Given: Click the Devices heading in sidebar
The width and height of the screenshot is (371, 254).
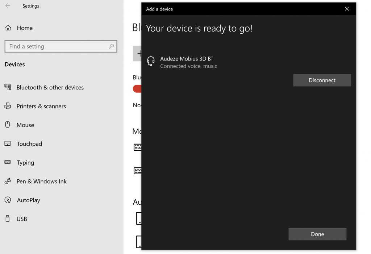Looking at the screenshot, I should [14, 64].
